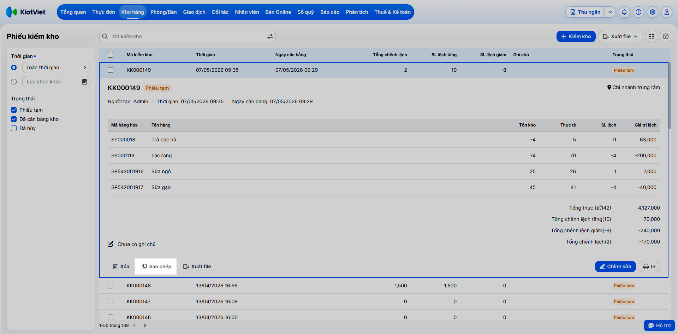Viewport: 678px width, 334px height.
Task: Open the user account profile icon
Action: pyautogui.click(x=667, y=12)
